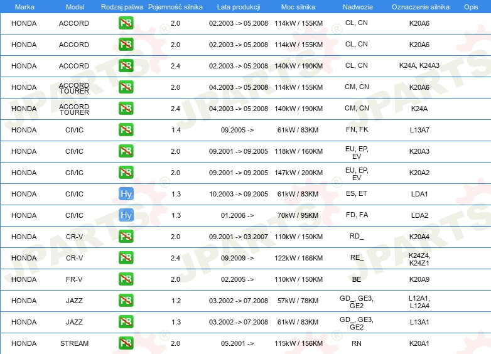Click petrol icon in Civic K20A2 row

126,172
